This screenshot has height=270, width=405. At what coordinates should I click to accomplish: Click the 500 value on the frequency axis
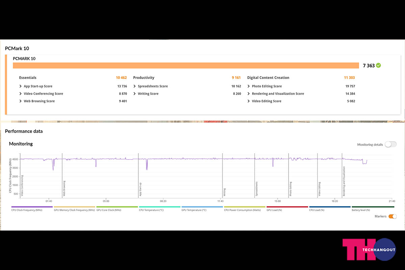tap(16, 194)
